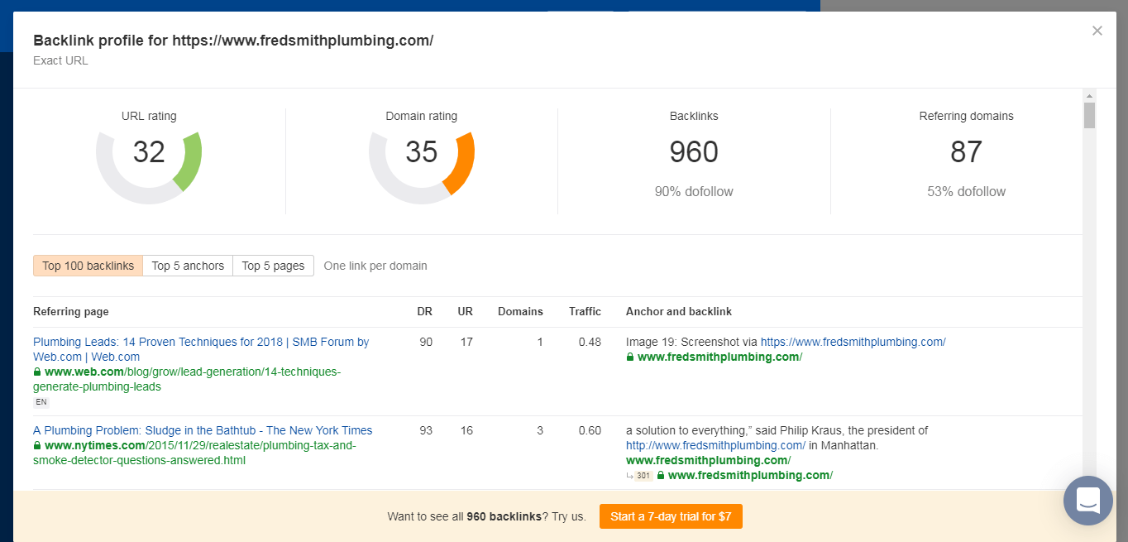Follow the http fredsmithplumbing.com anchor in NYT row
The image size is (1128, 542).
click(715, 445)
